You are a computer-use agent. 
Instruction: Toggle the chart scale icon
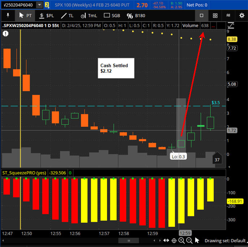pos(231,25)
